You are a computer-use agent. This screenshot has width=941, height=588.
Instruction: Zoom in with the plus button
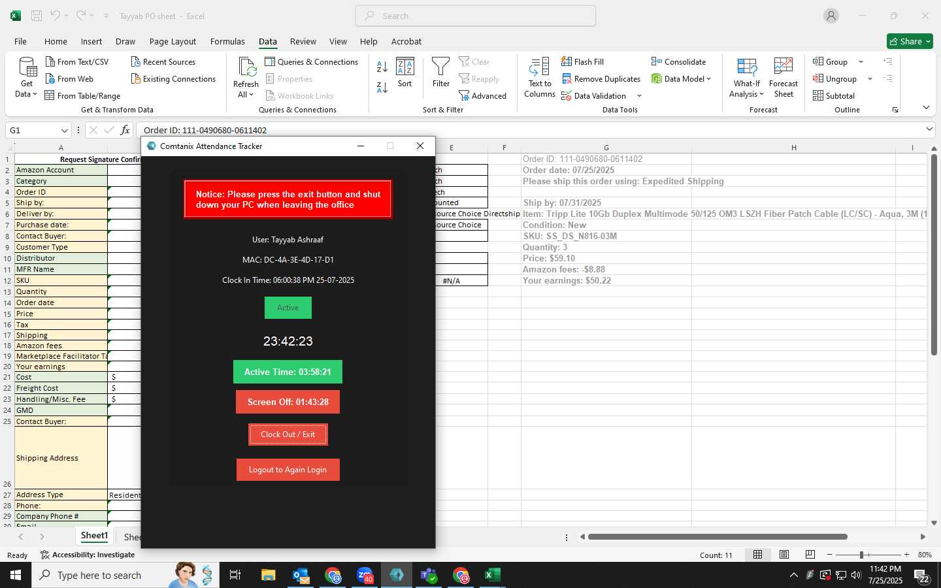coord(906,555)
